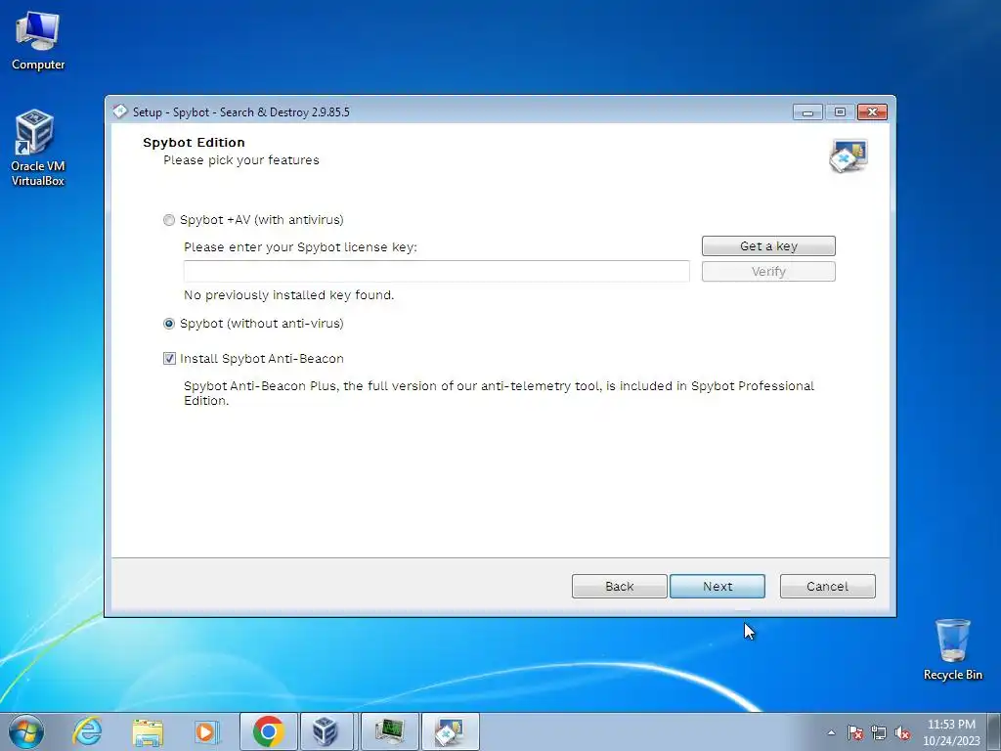Screen dimensions: 1001x751
Task: Uncheck Install Spybot Anti-Beacon
Action: pos(169,359)
